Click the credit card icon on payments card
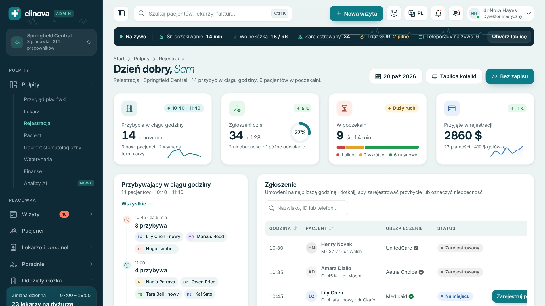 pos(452,108)
